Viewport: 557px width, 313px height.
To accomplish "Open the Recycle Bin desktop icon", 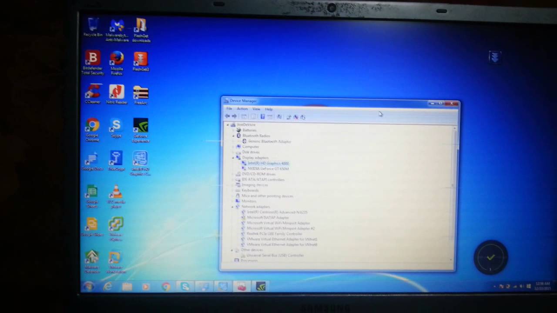I will [x=93, y=27].
